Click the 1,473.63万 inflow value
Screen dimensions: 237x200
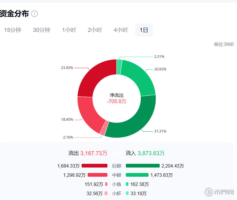(x=161, y=175)
